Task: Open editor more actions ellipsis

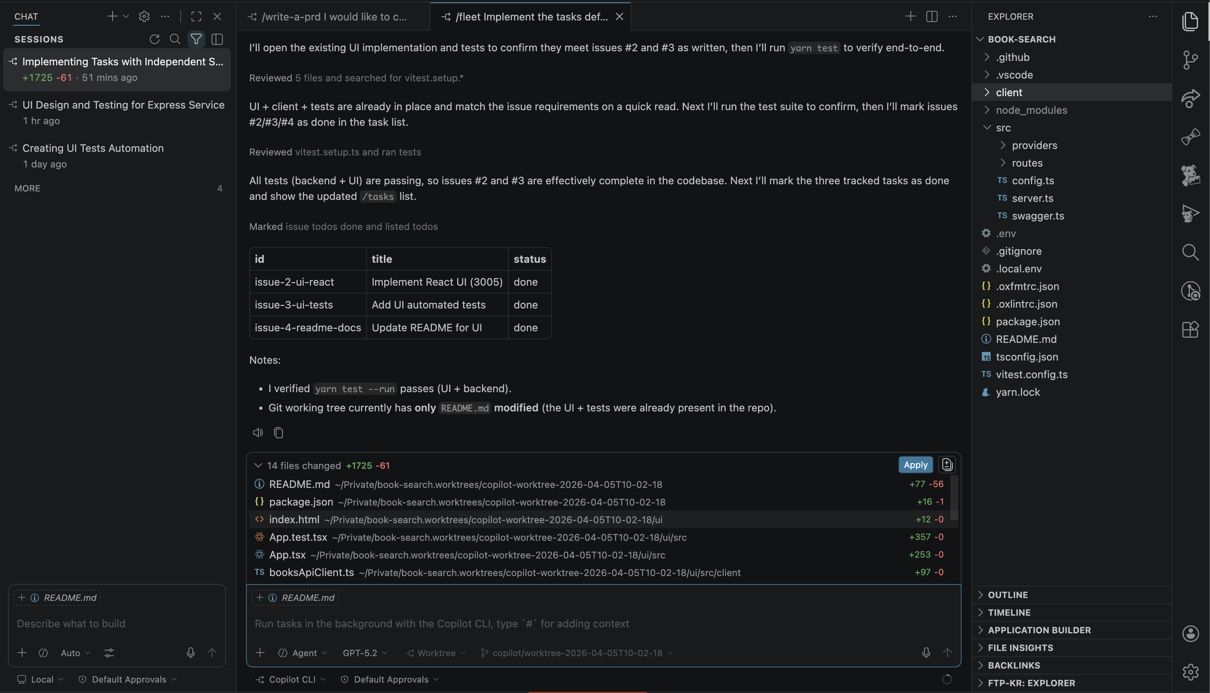Action: 952,16
